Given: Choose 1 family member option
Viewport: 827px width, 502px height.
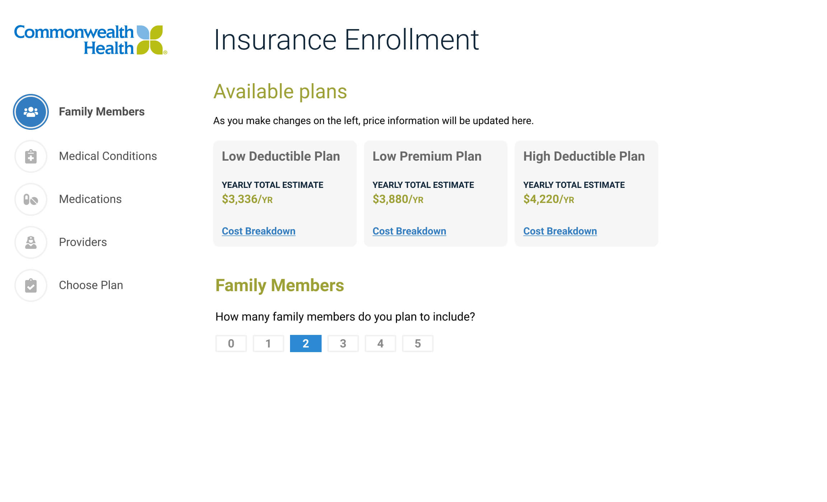Looking at the screenshot, I should [x=268, y=344].
